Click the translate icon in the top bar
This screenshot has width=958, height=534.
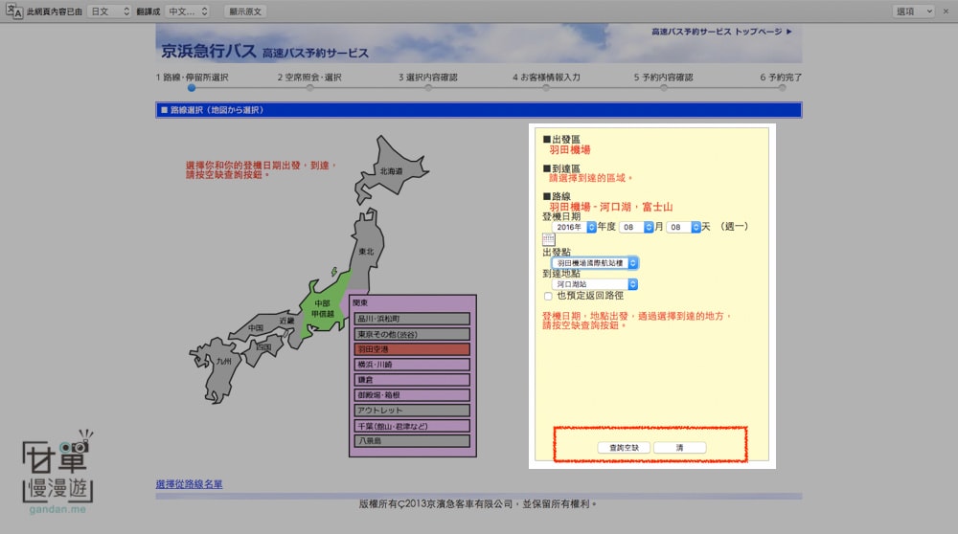point(14,11)
